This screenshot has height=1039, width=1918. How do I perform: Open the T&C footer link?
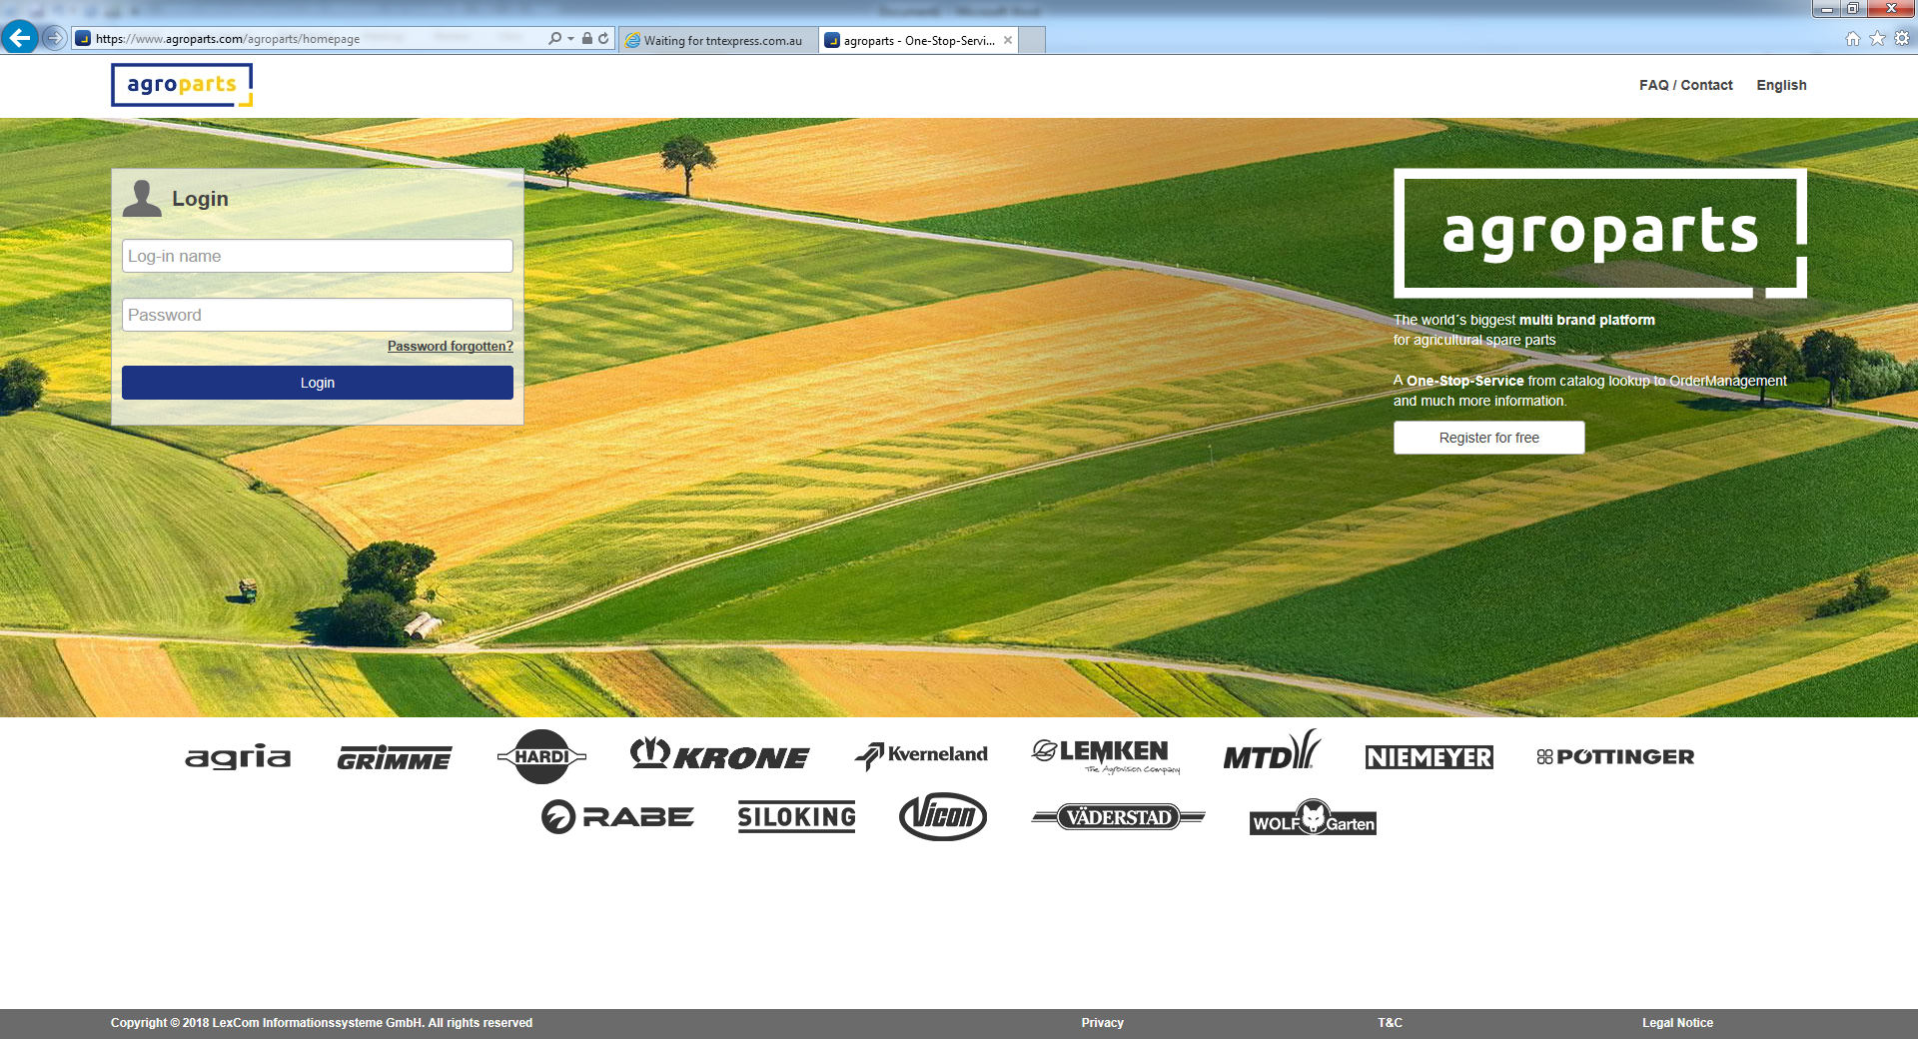coord(1391,1023)
